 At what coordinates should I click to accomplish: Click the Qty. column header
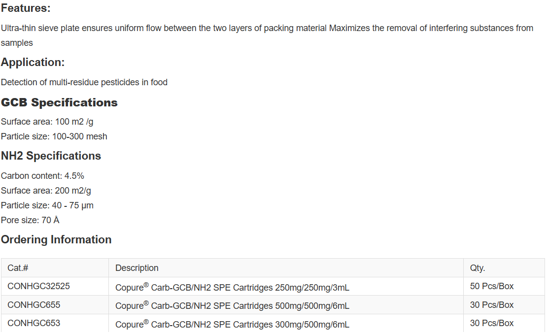point(478,268)
